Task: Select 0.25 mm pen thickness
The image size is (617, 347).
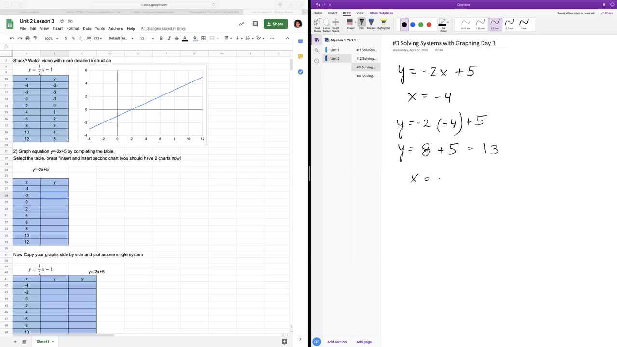Action: (x=466, y=25)
